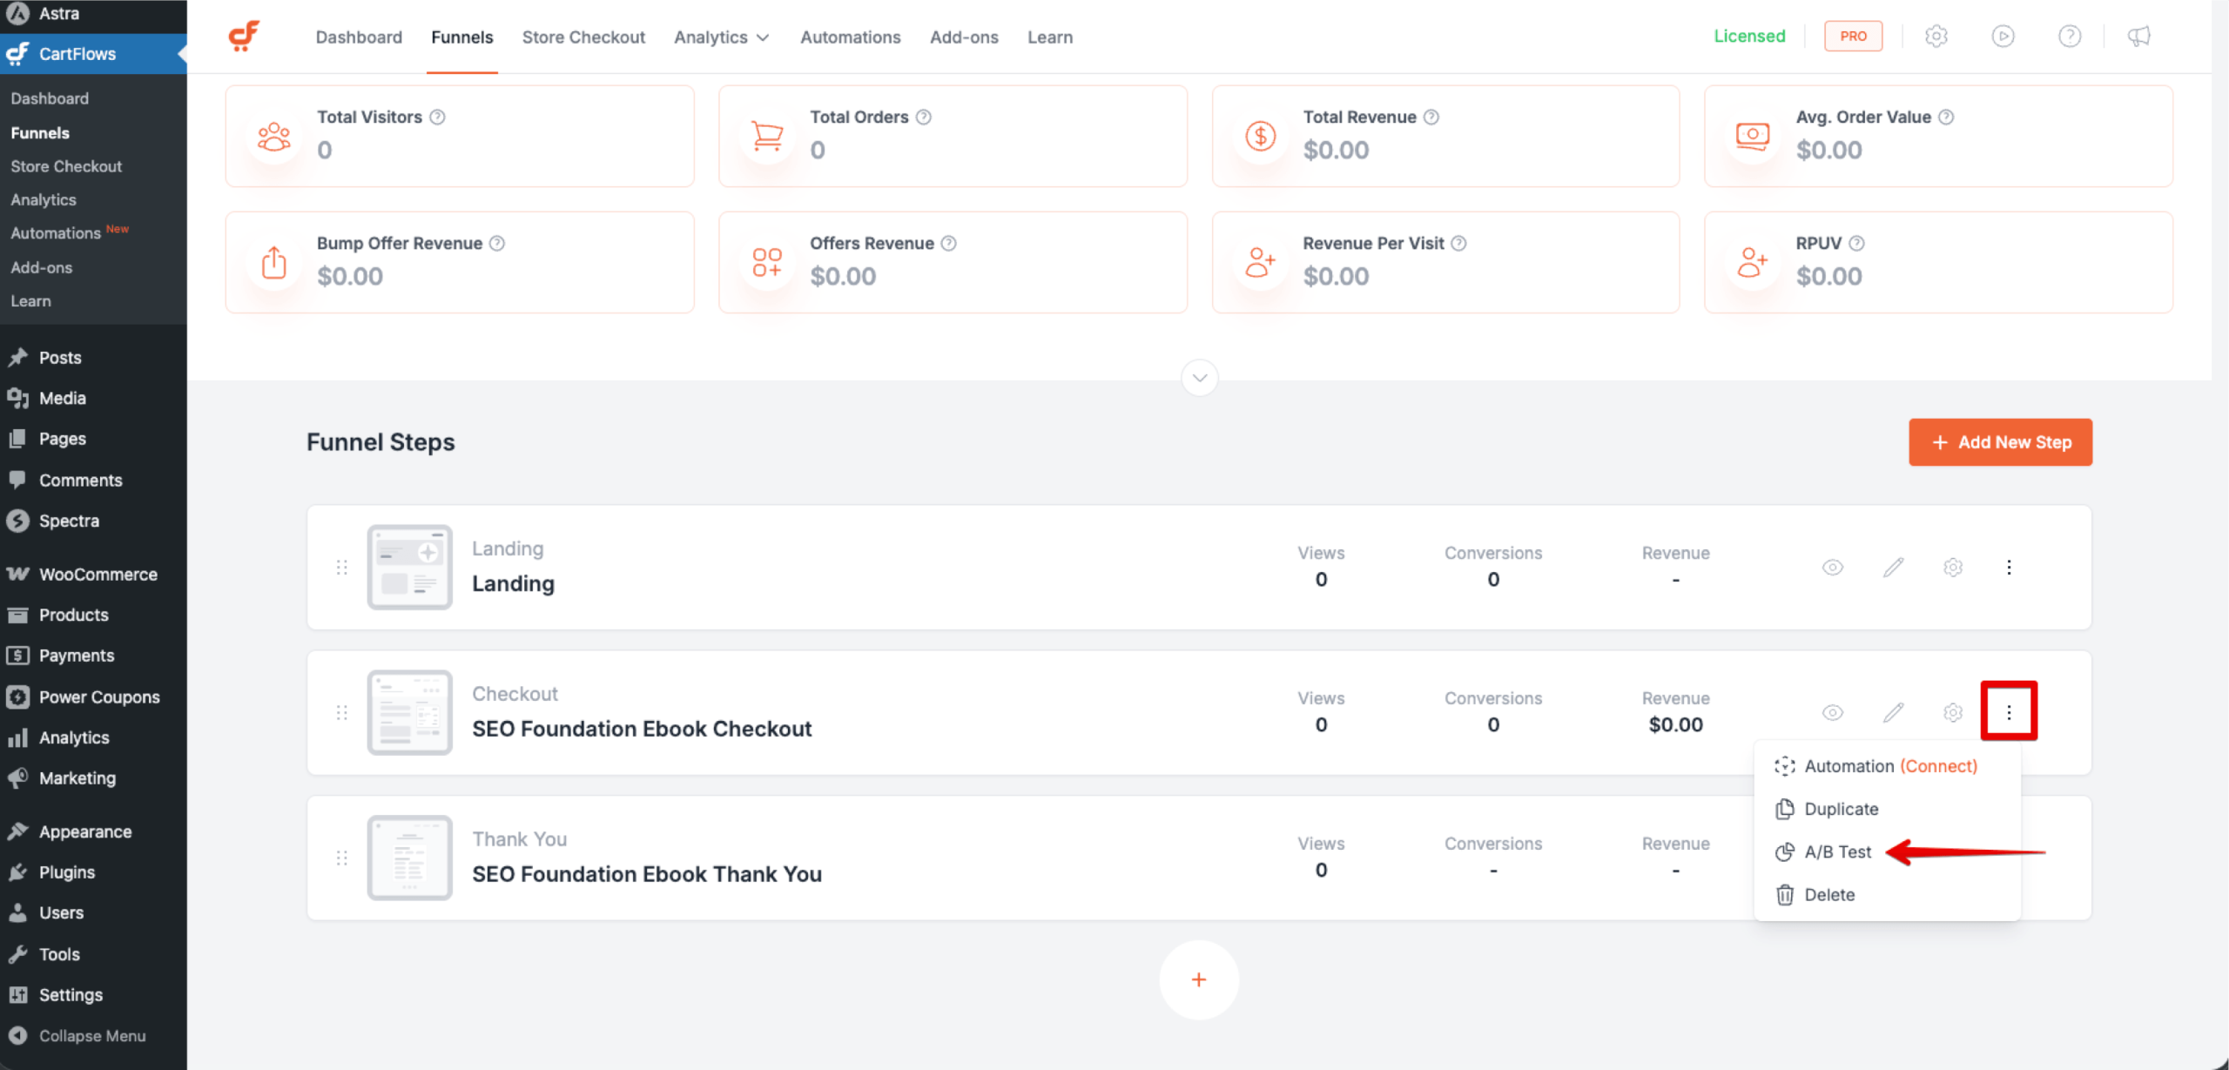Click the circular plus button below funnel steps
The height and width of the screenshot is (1070, 2229).
[x=1199, y=979]
